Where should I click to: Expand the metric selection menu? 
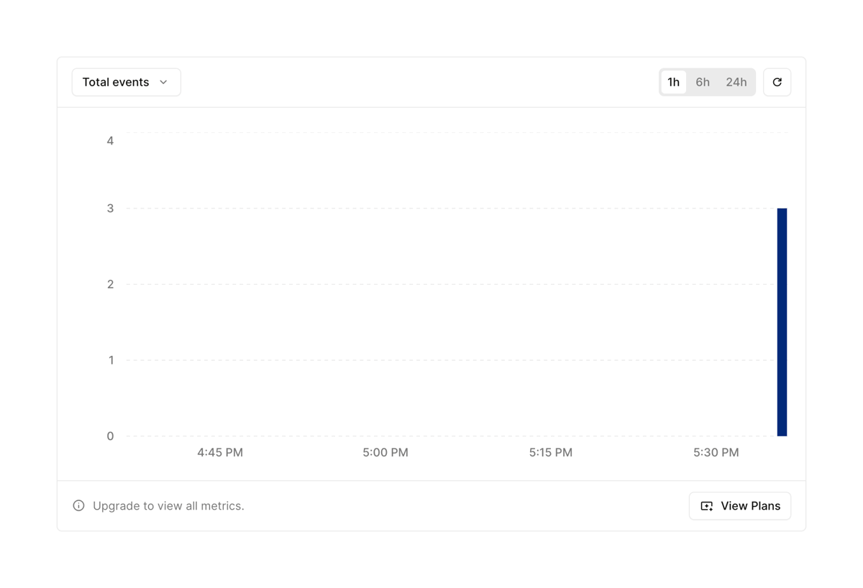126,82
